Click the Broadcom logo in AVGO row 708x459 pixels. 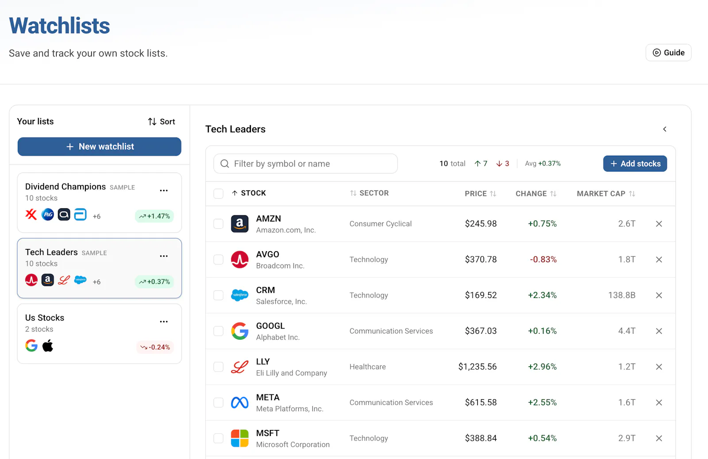[x=240, y=260]
